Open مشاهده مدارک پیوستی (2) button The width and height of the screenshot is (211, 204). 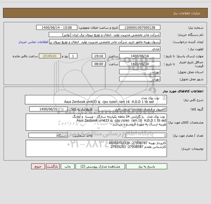100,166
